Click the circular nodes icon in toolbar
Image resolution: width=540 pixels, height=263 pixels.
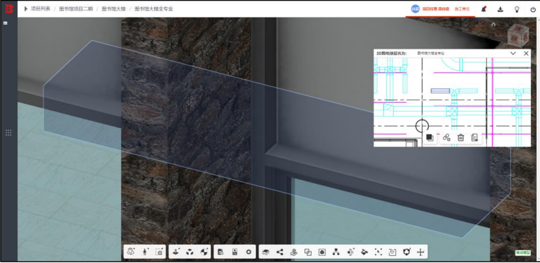[407, 252]
